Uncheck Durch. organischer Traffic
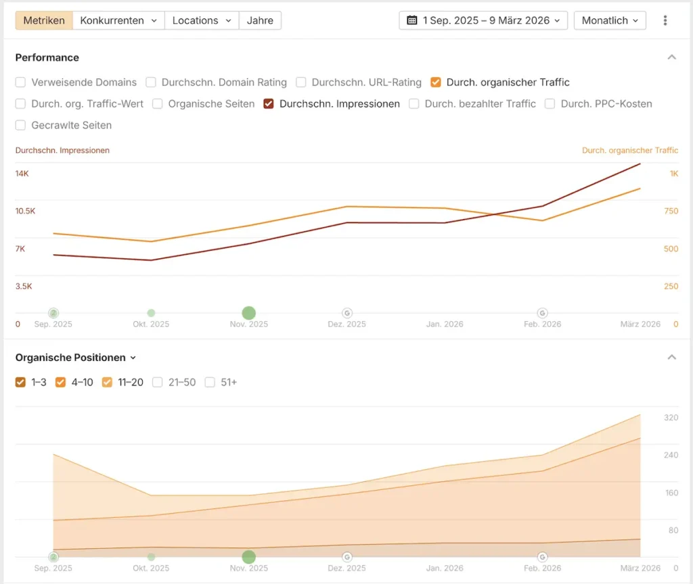The width and height of the screenshot is (693, 584). (436, 82)
